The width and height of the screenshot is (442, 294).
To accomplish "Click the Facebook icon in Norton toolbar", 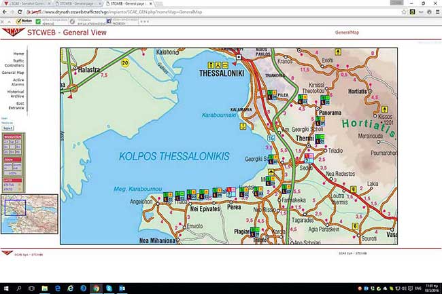I will 109,21.
